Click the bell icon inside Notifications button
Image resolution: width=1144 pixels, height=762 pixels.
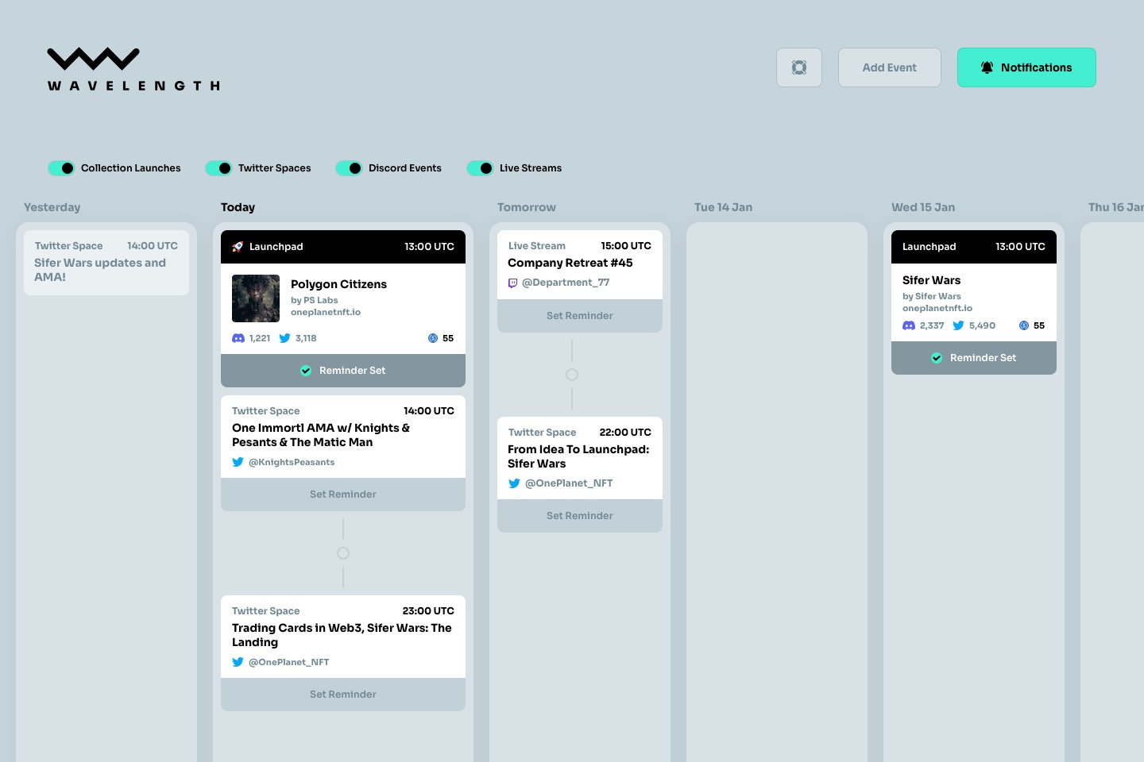(x=987, y=67)
